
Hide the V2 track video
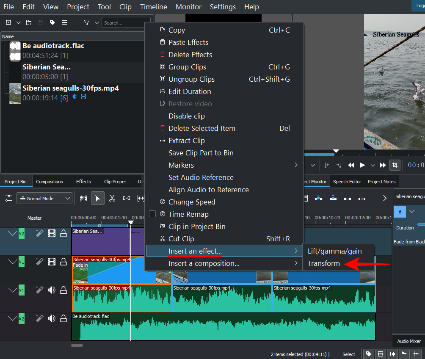coord(52,233)
